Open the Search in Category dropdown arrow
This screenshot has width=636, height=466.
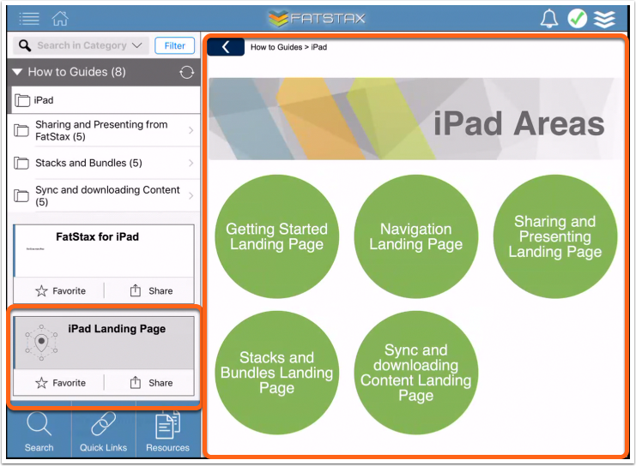[x=137, y=45]
